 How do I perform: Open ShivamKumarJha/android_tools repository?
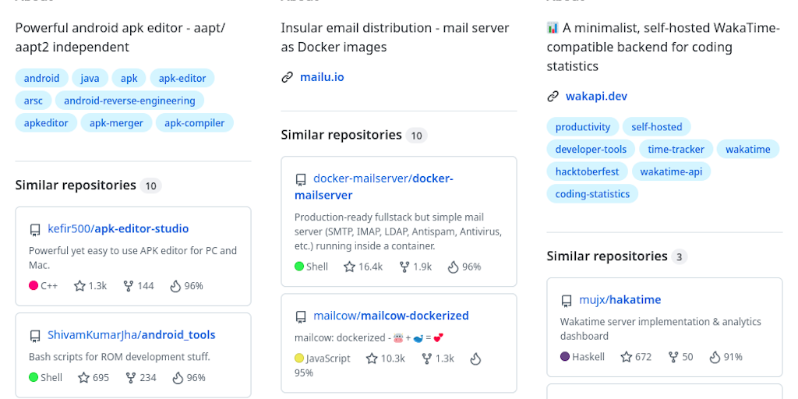[132, 335]
